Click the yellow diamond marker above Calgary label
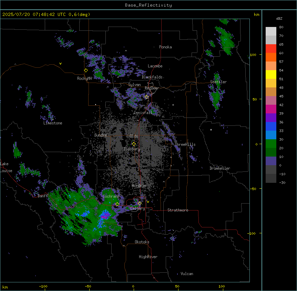Viewport: 297px width, 291px height. pos(140,204)
